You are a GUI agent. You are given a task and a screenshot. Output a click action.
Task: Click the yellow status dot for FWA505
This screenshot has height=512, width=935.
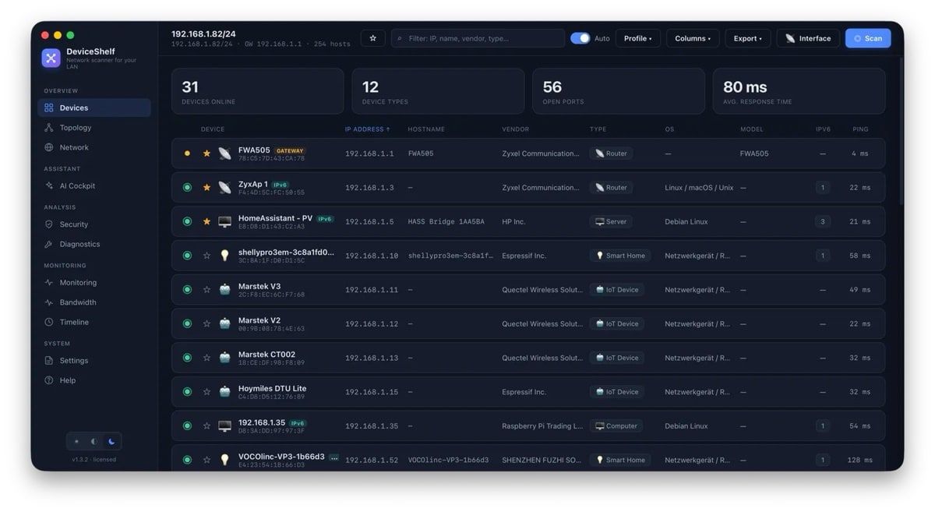tap(187, 154)
